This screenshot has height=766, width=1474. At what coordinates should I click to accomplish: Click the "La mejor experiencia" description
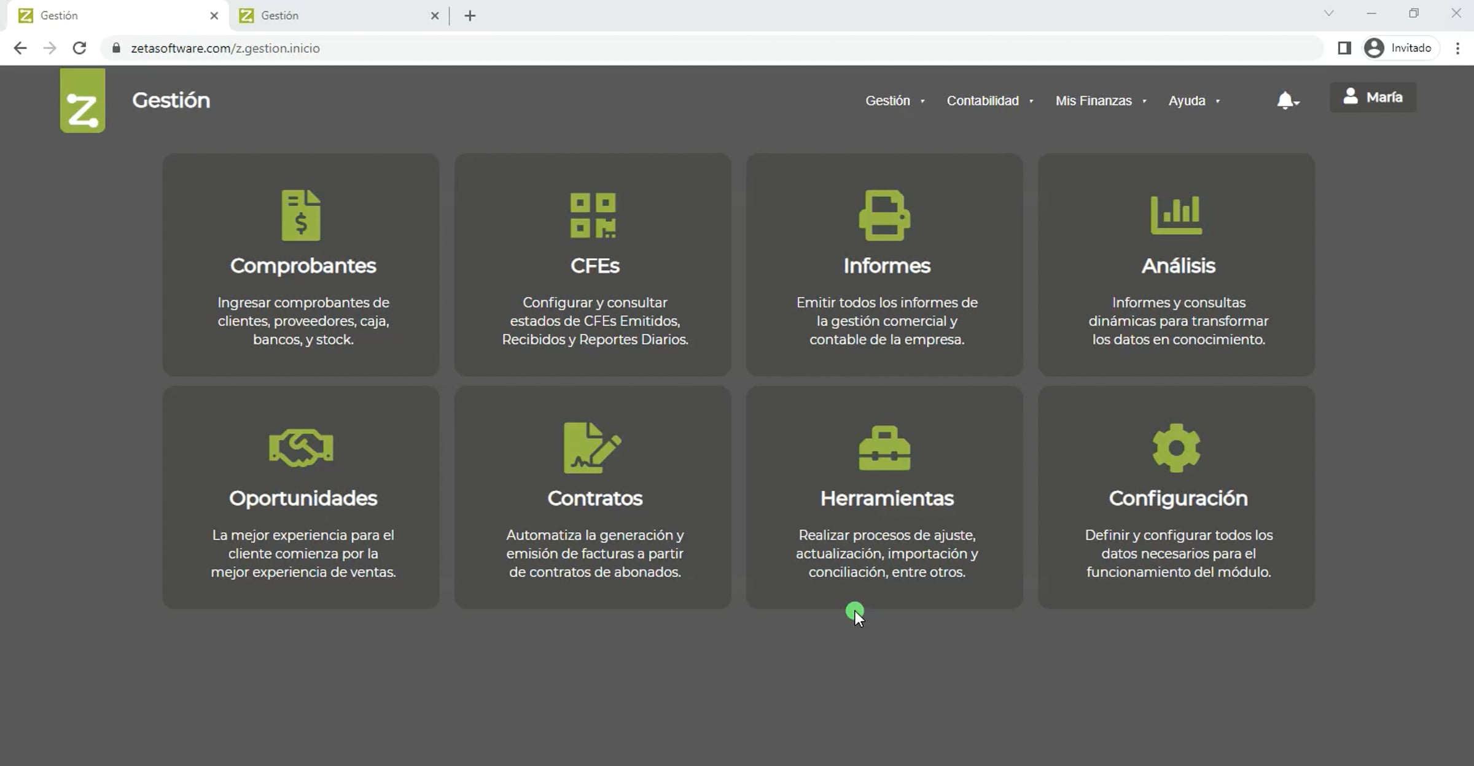tap(303, 554)
